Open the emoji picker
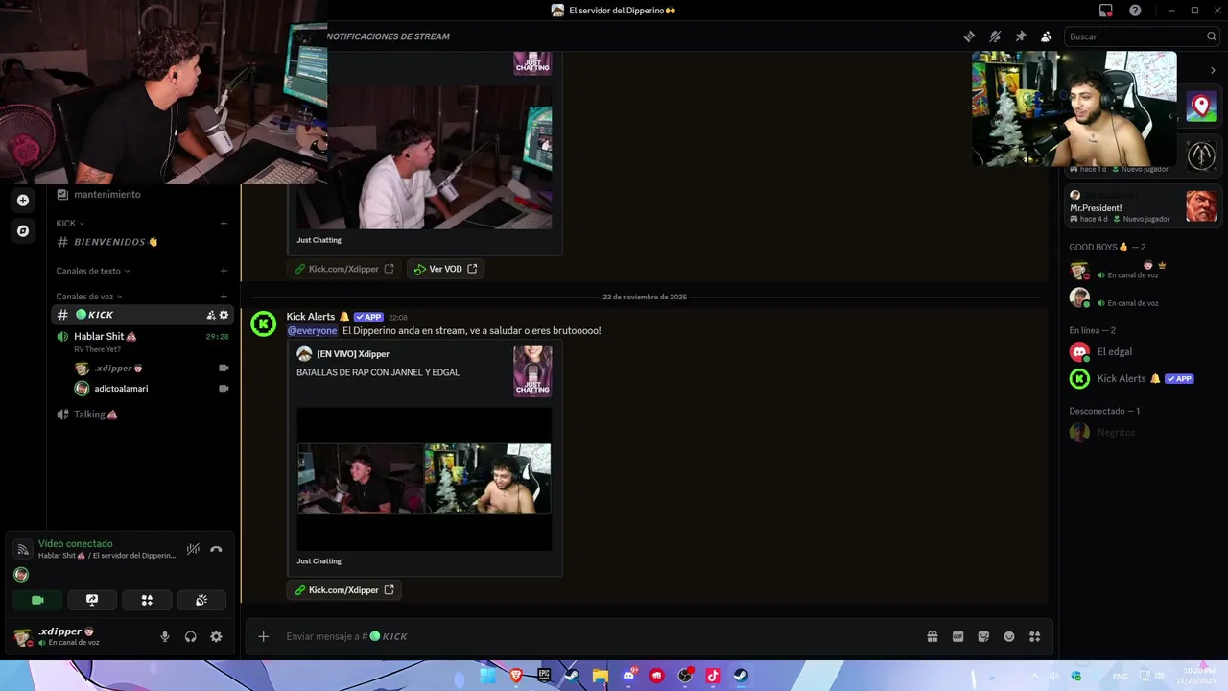 tap(1009, 636)
